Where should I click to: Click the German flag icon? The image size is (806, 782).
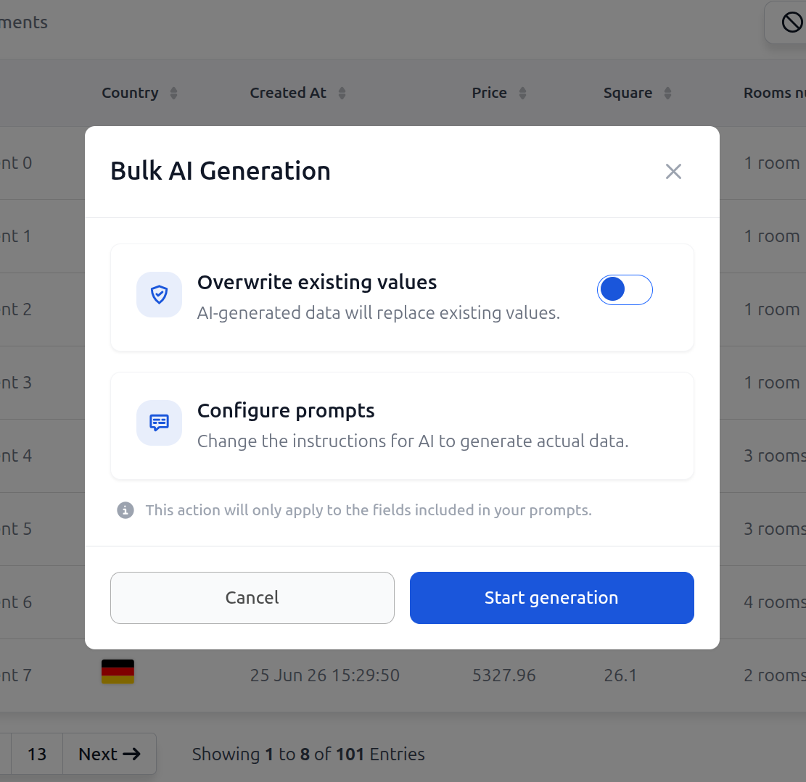click(118, 672)
